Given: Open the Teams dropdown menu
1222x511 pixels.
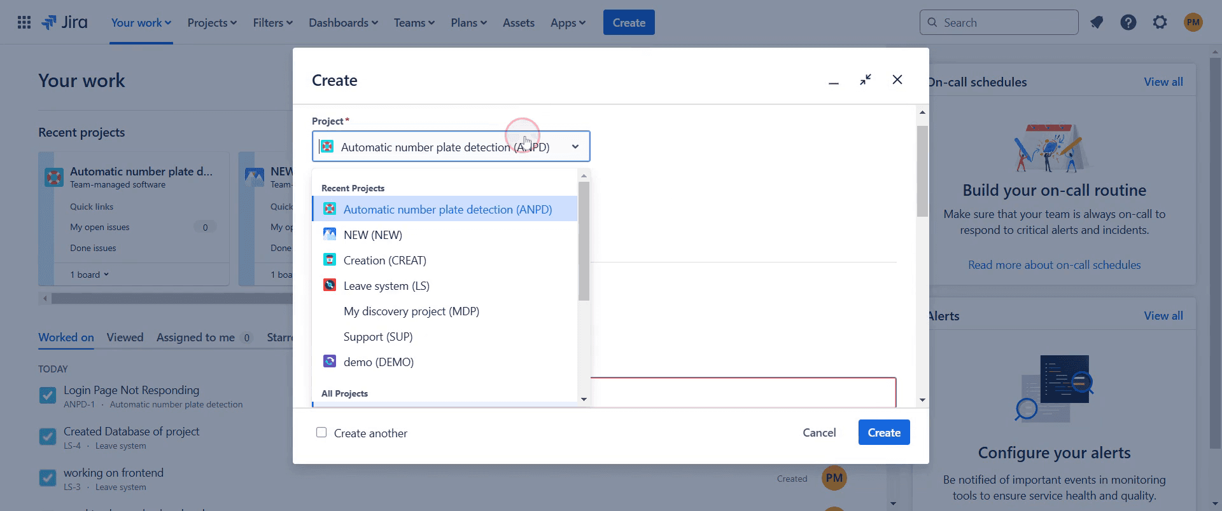Looking at the screenshot, I should (414, 23).
